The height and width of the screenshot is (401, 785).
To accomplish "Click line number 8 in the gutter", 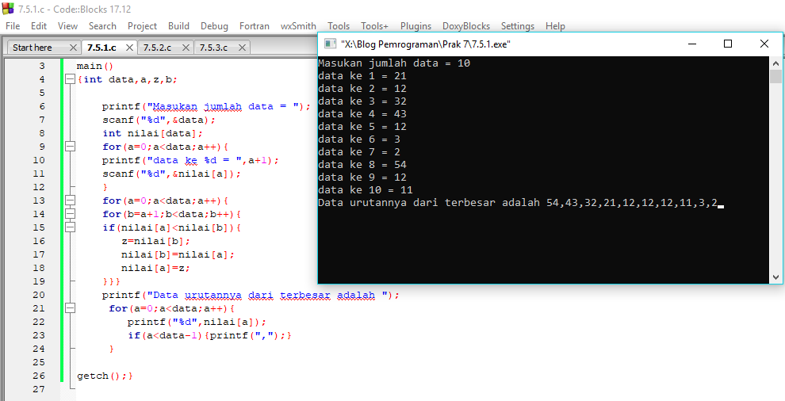I will click(42, 133).
